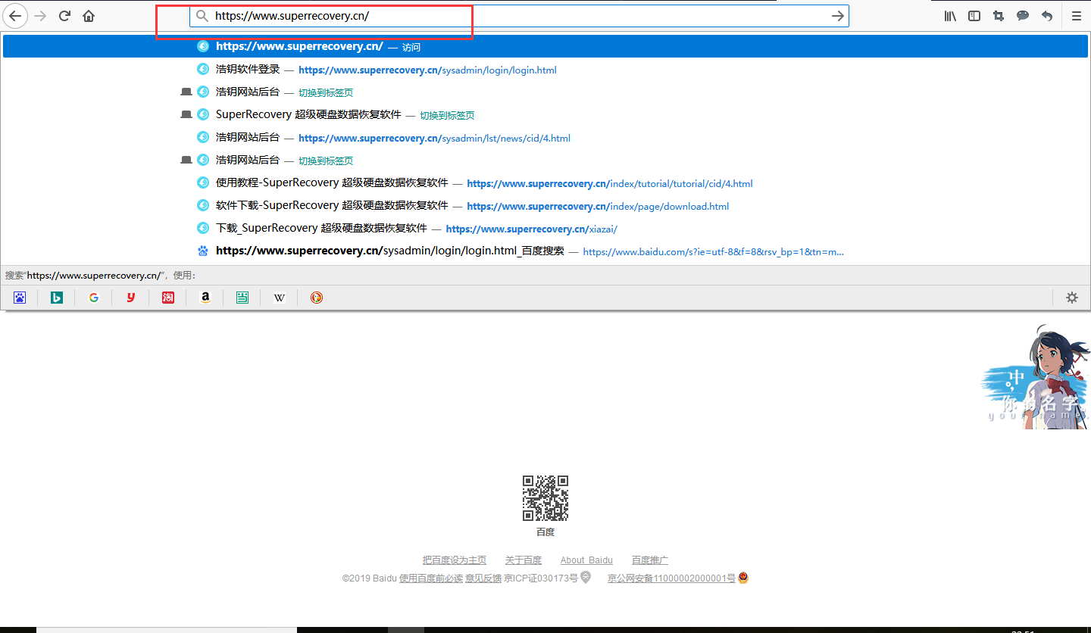This screenshot has width=1091, height=633.
Task: Click the Go arrow in the address bar
Action: (837, 16)
